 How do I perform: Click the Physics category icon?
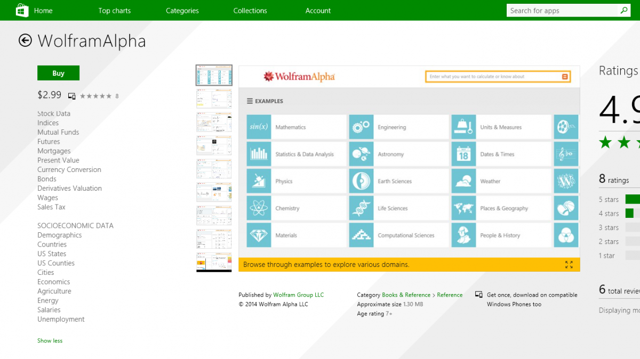(259, 181)
